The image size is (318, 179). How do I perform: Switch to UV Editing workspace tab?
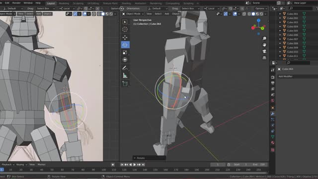point(93,3)
